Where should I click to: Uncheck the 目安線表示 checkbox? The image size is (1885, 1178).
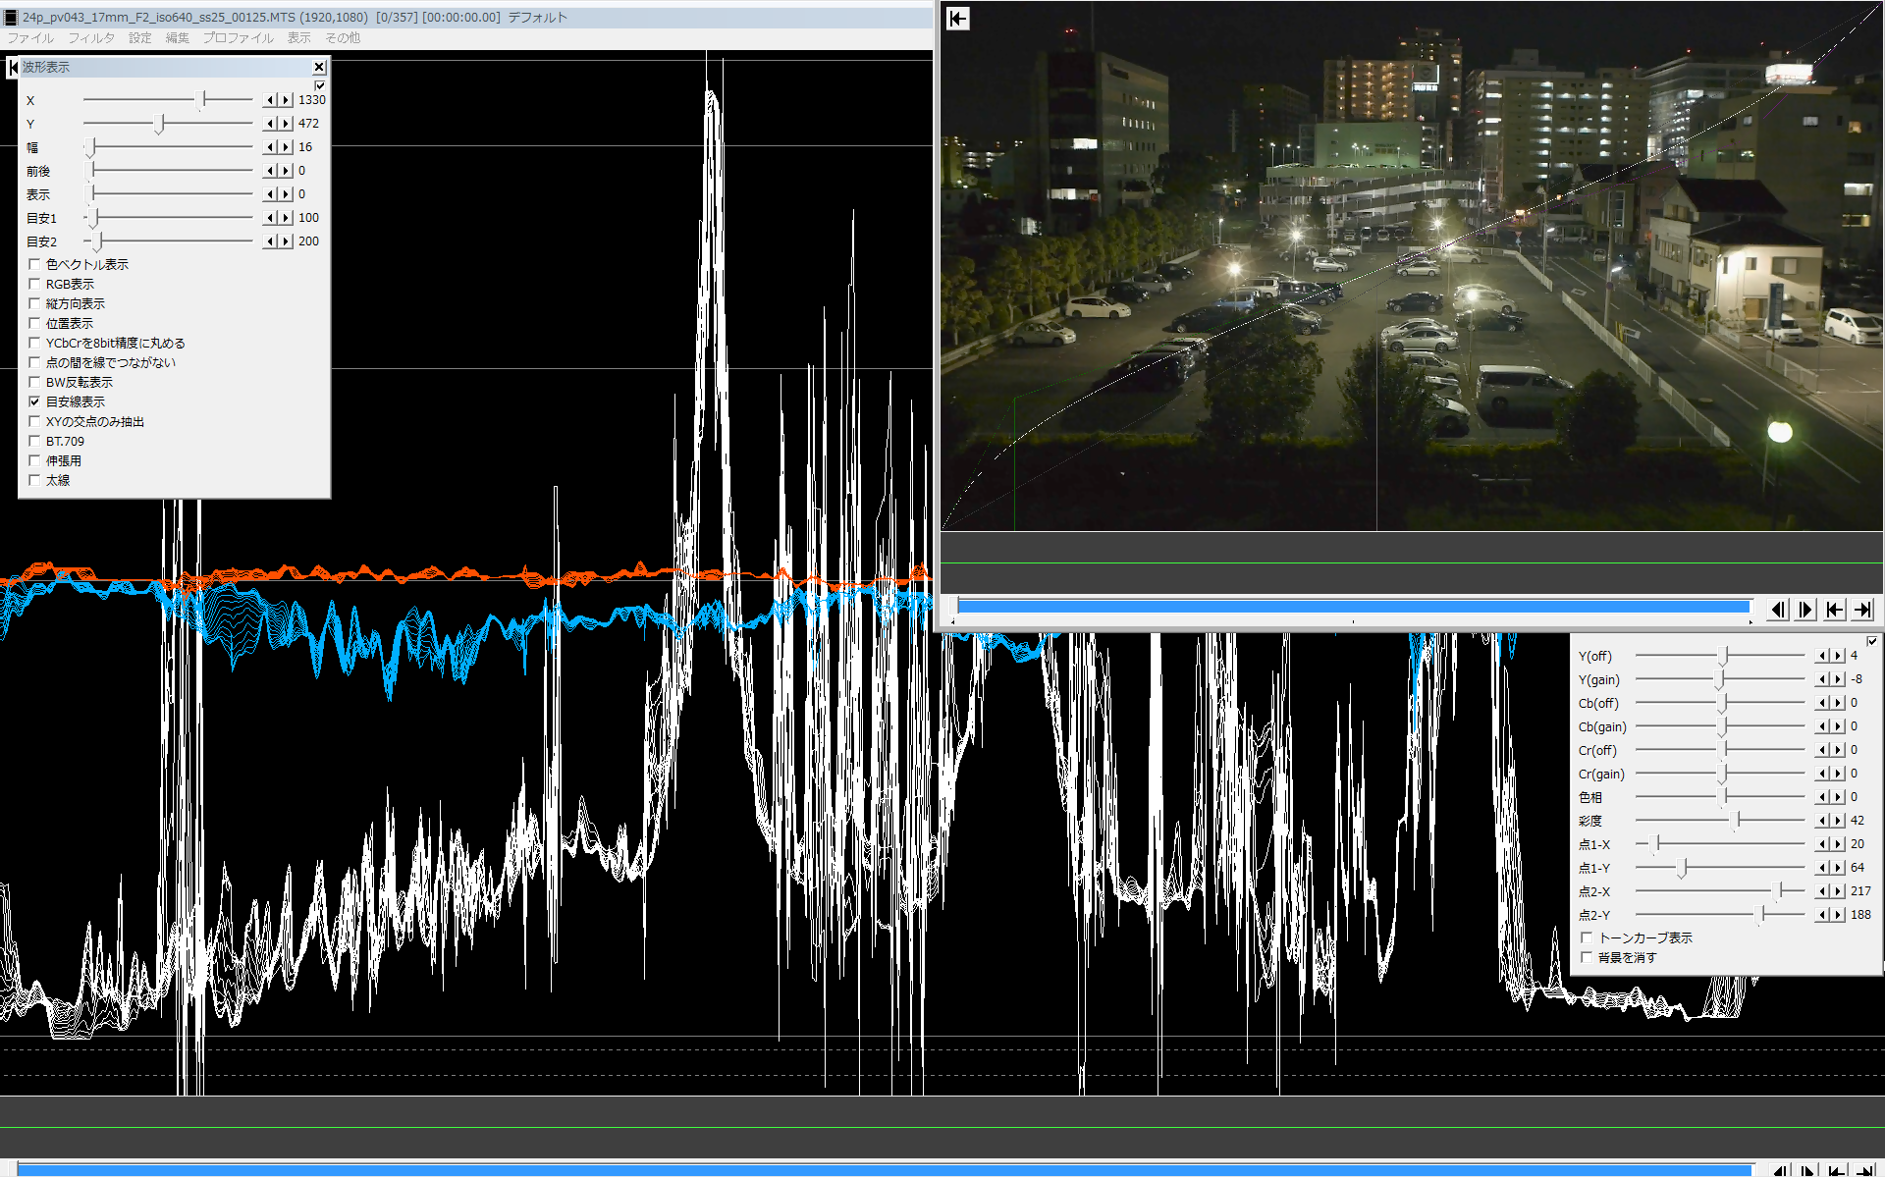point(35,402)
